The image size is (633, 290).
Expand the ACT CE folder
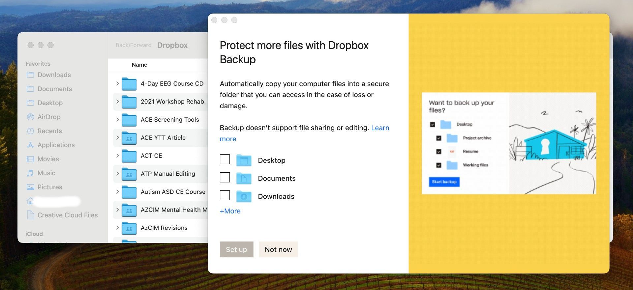click(x=117, y=155)
